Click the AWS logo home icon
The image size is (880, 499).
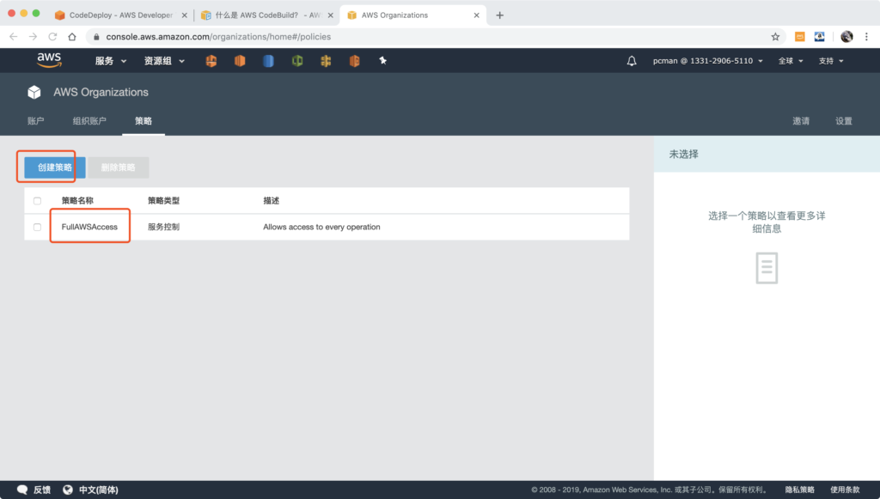[49, 60]
